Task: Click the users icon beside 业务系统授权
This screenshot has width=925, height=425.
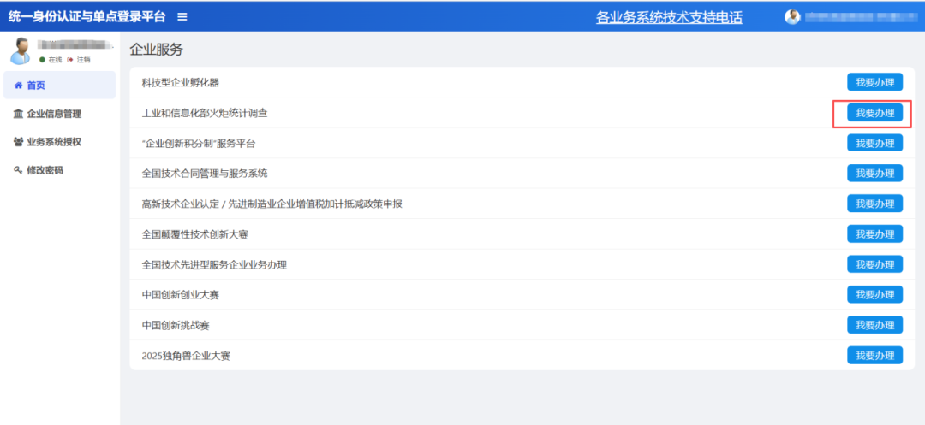Action: [x=18, y=142]
